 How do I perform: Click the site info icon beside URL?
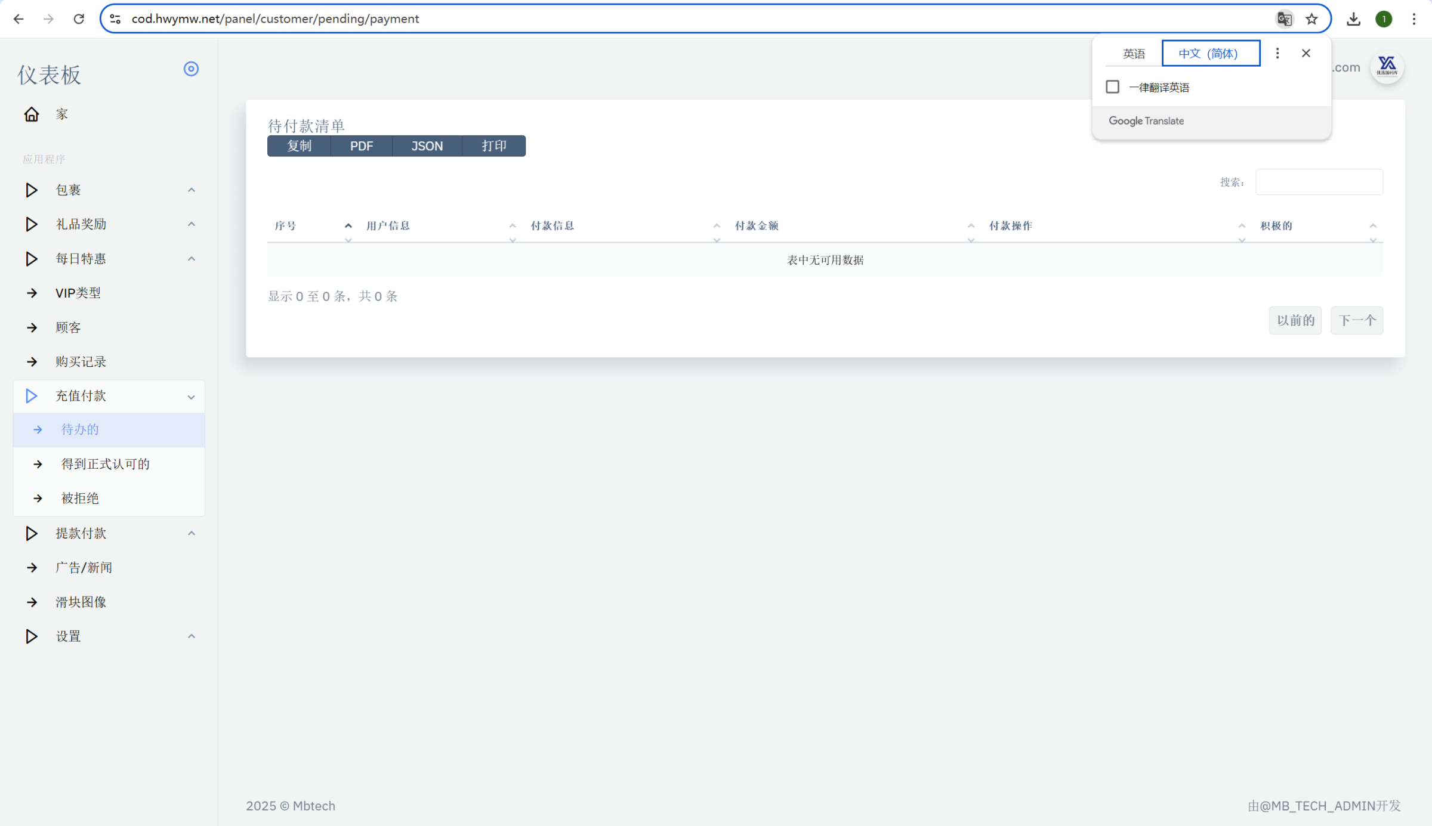pyautogui.click(x=116, y=19)
